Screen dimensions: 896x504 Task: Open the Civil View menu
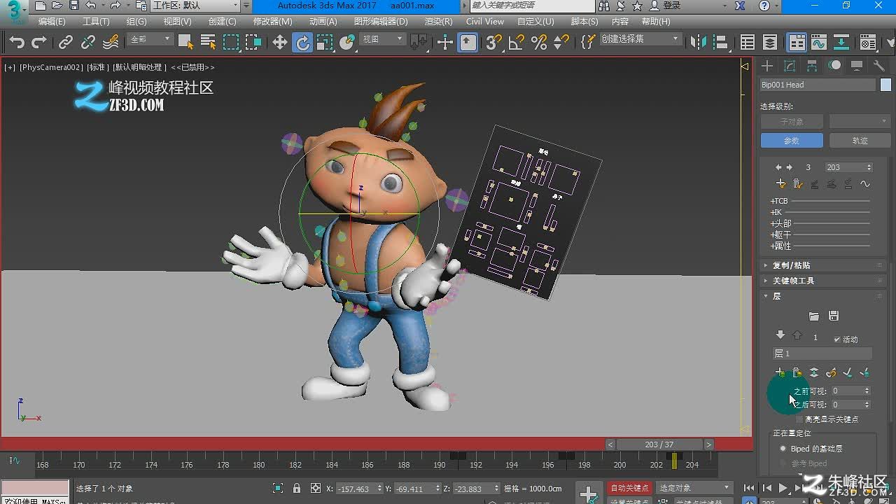pyautogui.click(x=485, y=22)
